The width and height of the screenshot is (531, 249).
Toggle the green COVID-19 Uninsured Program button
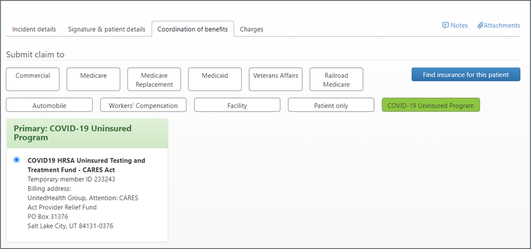[x=431, y=105]
